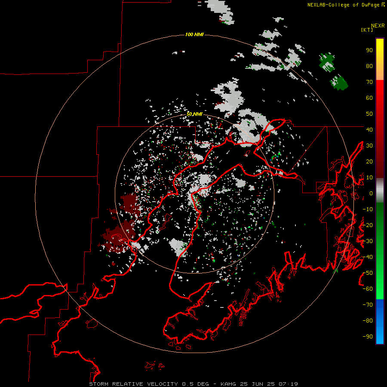Viewport: 387px width, 387px height.
Task: Click the 40 tick label on scale
Action: click(x=369, y=129)
